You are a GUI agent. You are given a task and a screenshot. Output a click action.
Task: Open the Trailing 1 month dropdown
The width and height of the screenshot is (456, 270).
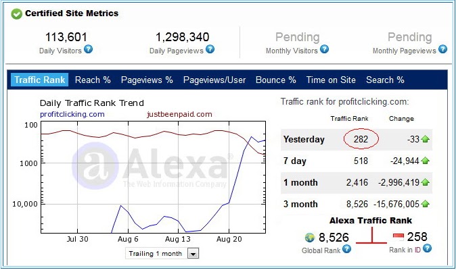tap(162, 254)
